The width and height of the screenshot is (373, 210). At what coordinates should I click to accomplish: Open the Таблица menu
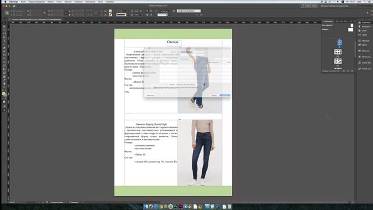point(78,2)
